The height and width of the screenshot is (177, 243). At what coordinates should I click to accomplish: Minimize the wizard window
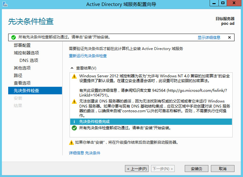coord(214,3)
